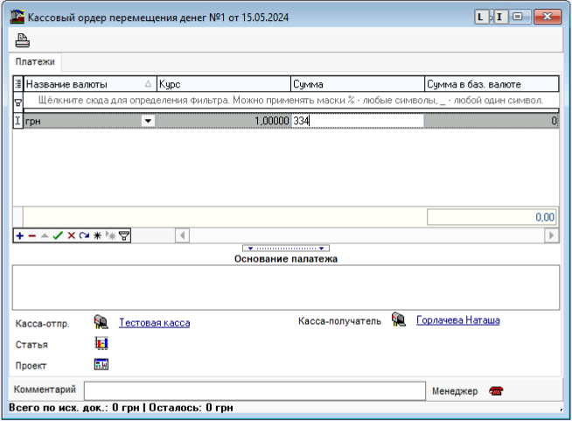Open the грн currency dropdown arrow
The width and height of the screenshot is (572, 421).
tap(148, 122)
